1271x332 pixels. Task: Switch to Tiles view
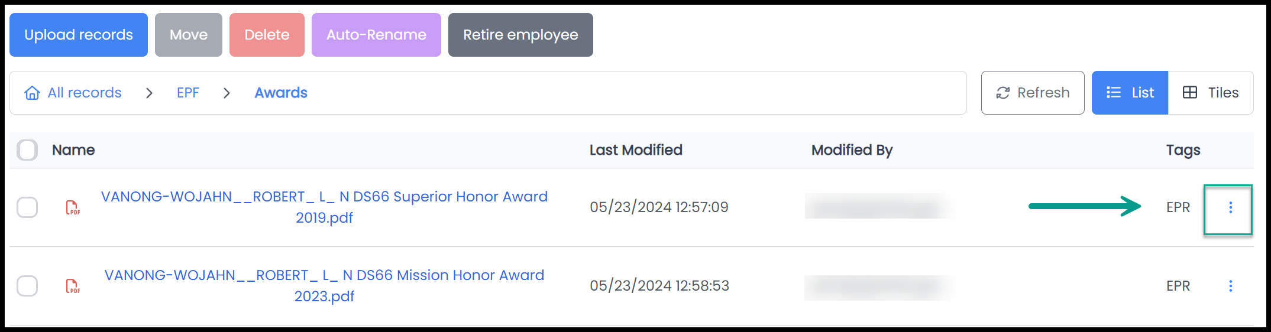pos(1211,93)
